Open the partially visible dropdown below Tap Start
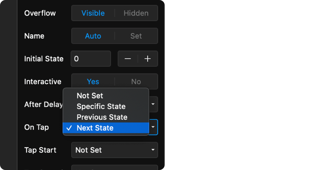 click(x=115, y=167)
